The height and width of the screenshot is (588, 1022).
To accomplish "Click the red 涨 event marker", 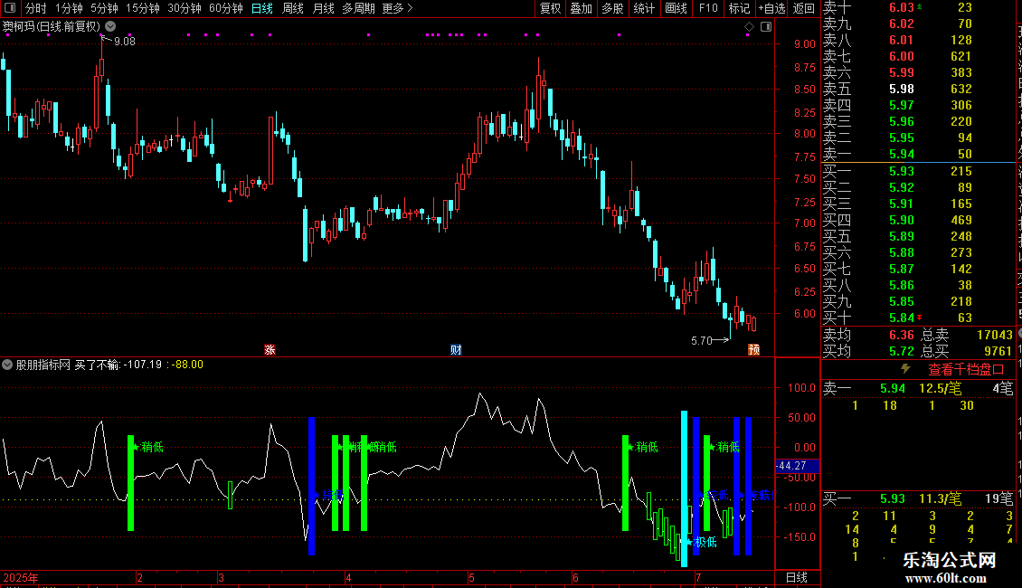I will (270, 349).
